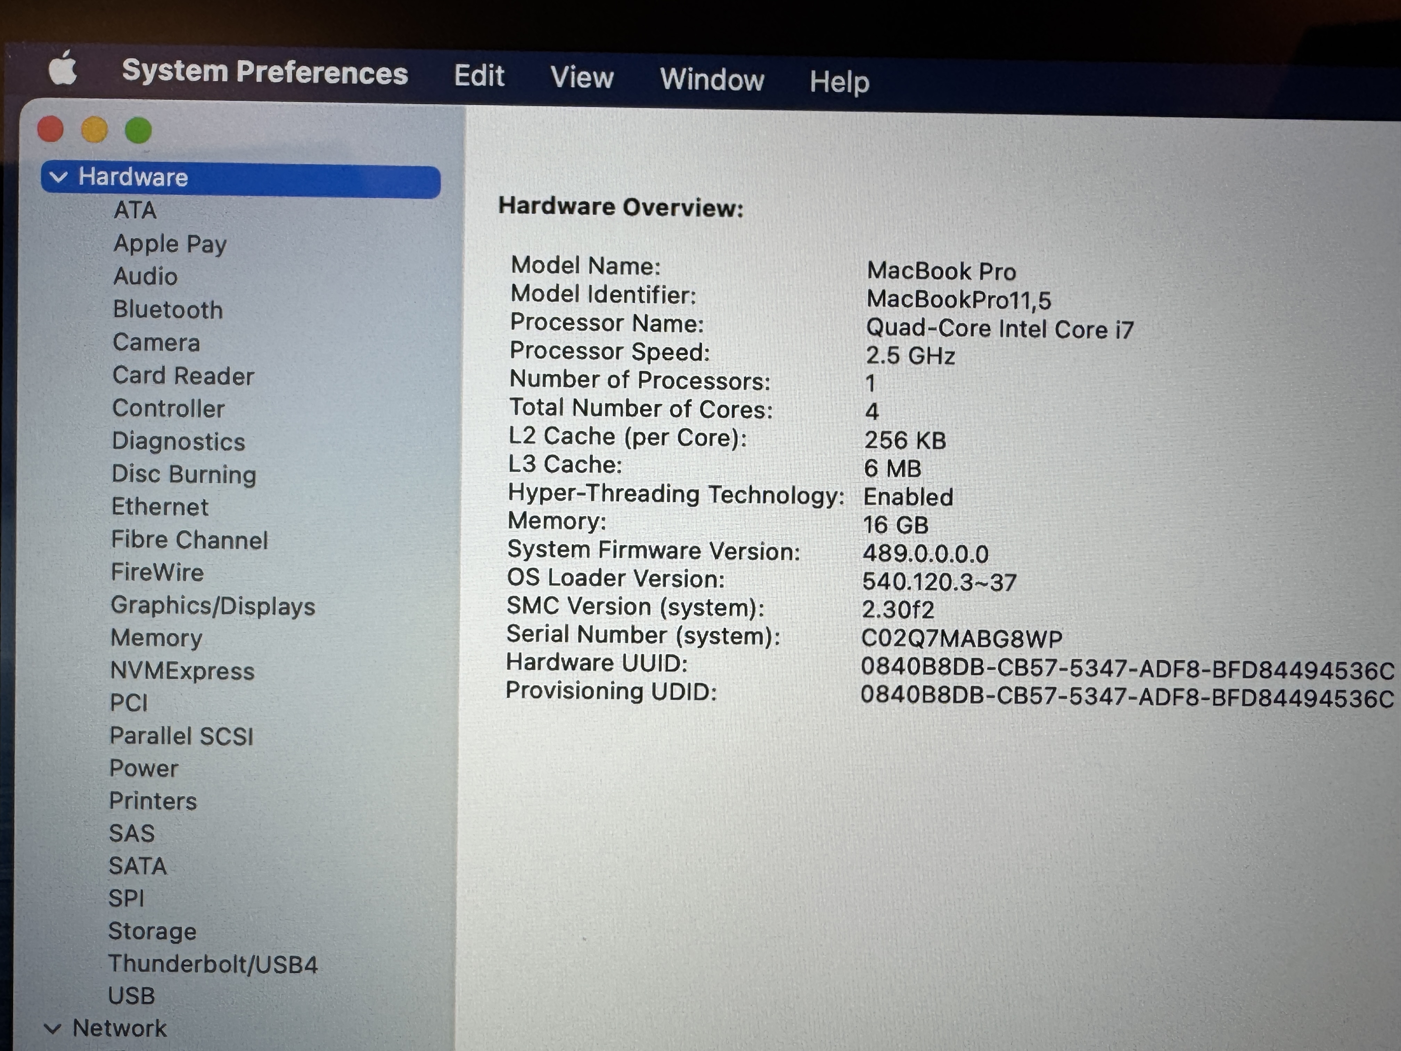Open the Edit menu
This screenshot has width=1401, height=1051.
[479, 76]
